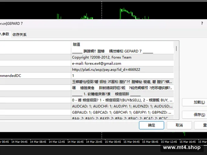
Task: Click the RecommendedDC value cell showing 1
Action: tap(122, 76)
